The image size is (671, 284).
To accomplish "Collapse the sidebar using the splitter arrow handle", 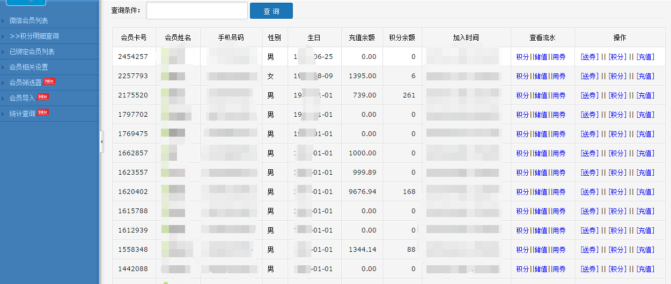I will [102, 141].
